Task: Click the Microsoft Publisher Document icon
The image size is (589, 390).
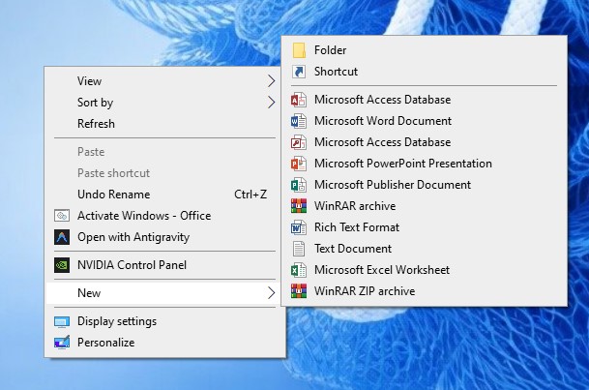Action: pos(299,185)
